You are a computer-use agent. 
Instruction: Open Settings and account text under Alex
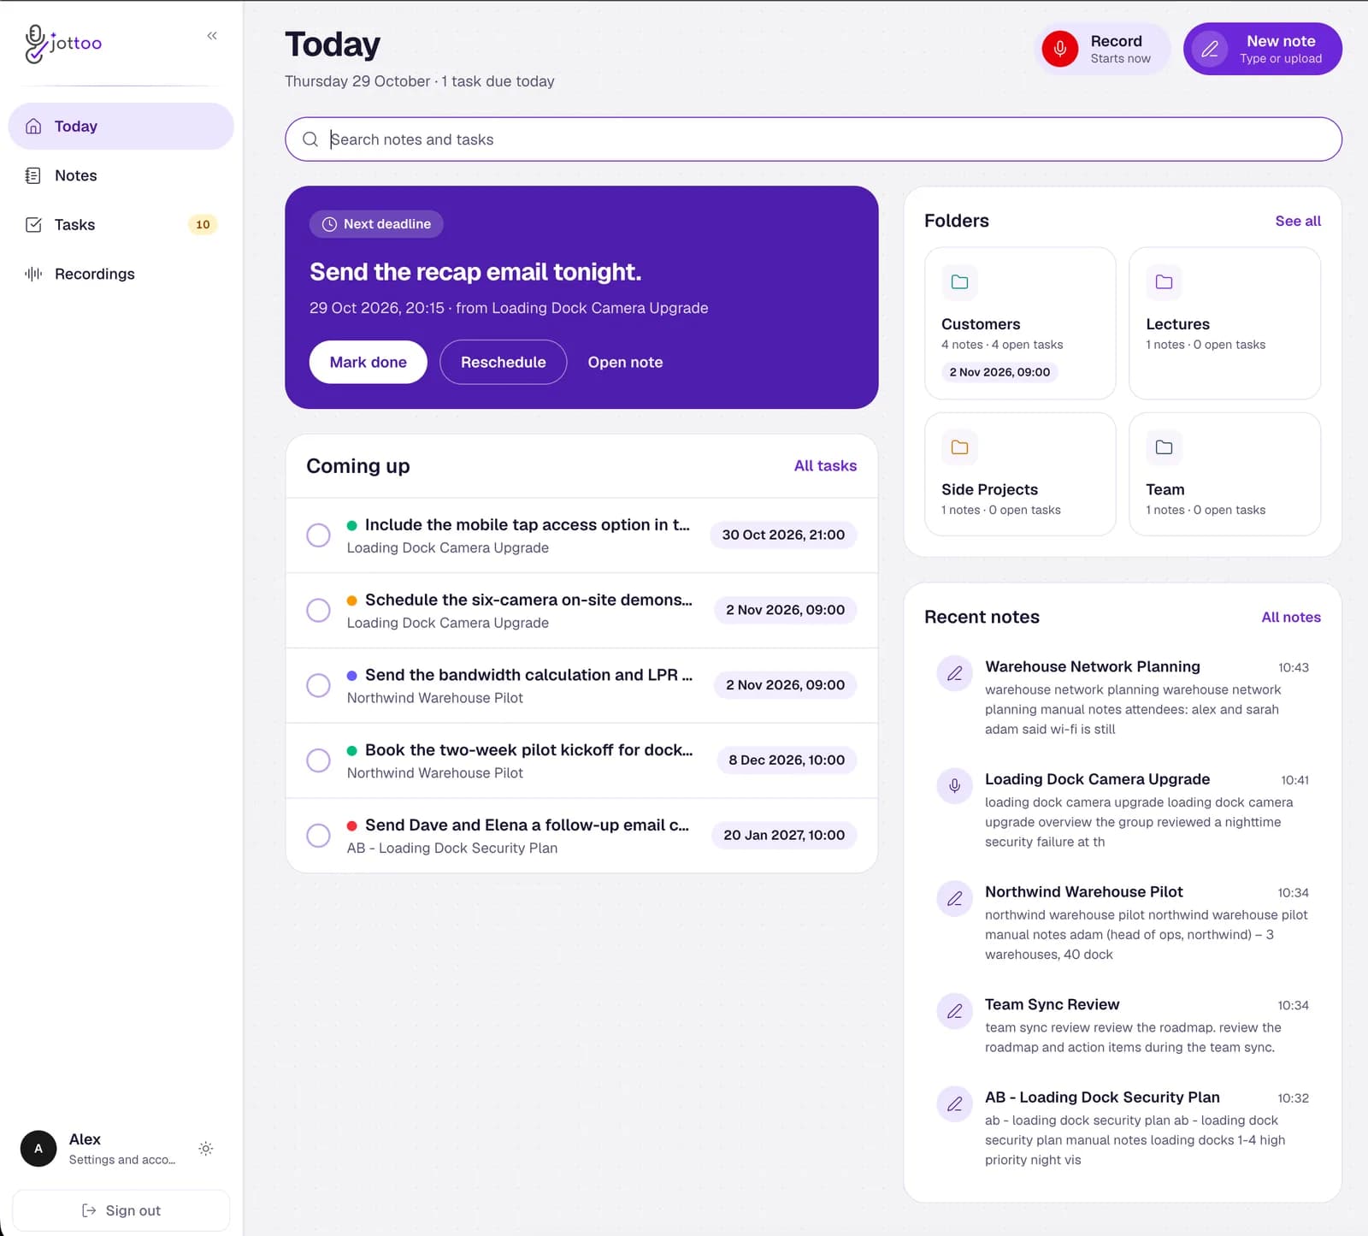122,1160
